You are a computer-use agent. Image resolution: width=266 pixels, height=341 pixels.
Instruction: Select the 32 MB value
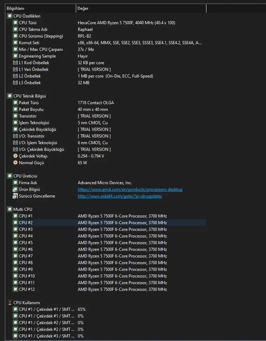84,83
